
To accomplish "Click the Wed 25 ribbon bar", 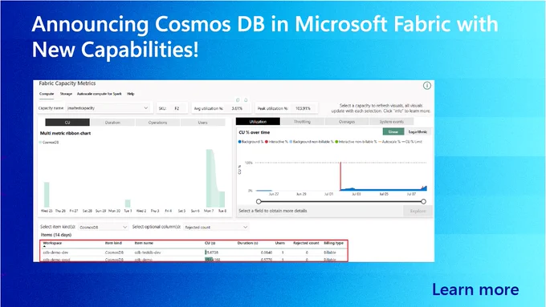I will click(47, 195).
